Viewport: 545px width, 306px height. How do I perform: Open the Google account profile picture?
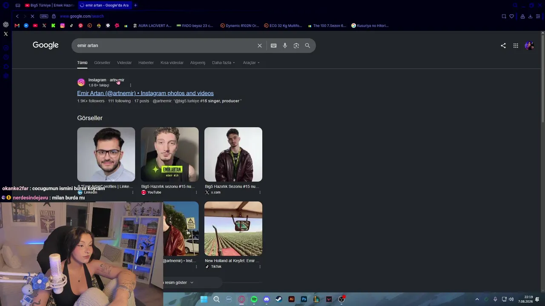pyautogui.click(x=529, y=45)
